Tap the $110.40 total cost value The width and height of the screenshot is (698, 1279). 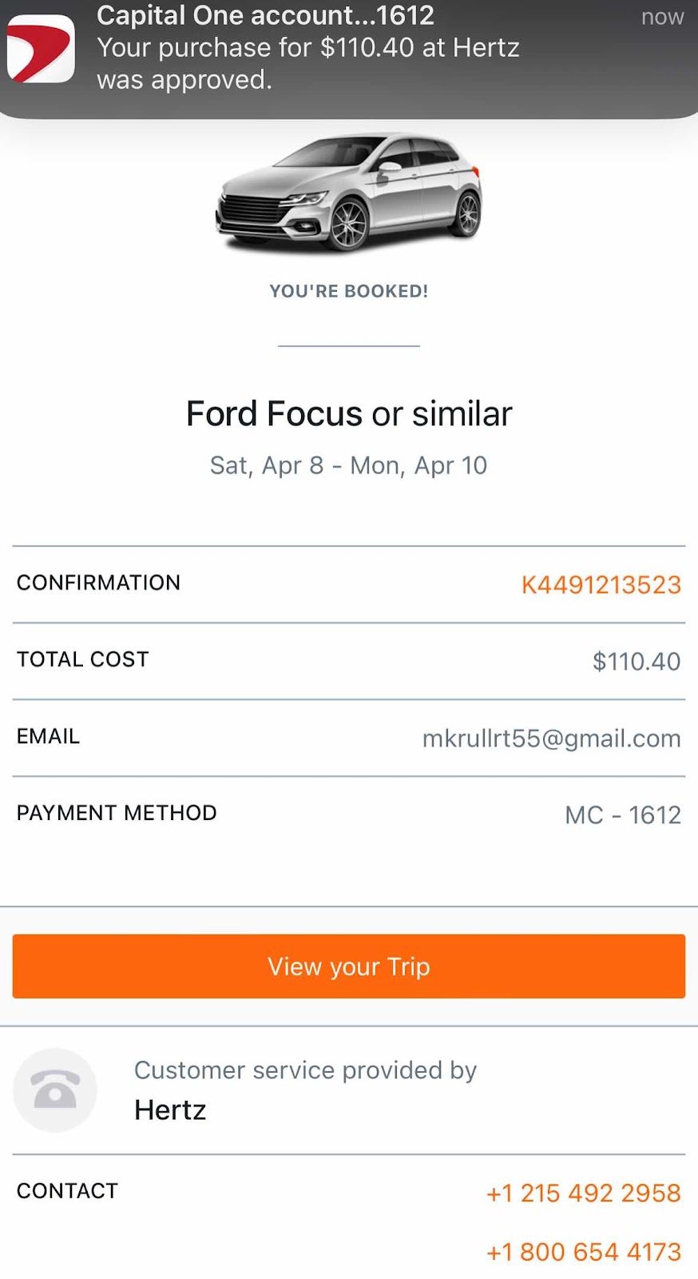(637, 661)
